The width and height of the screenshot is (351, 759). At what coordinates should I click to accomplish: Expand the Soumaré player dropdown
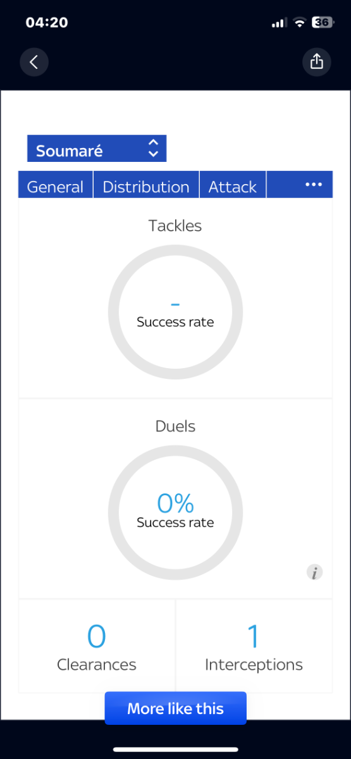click(x=97, y=149)
